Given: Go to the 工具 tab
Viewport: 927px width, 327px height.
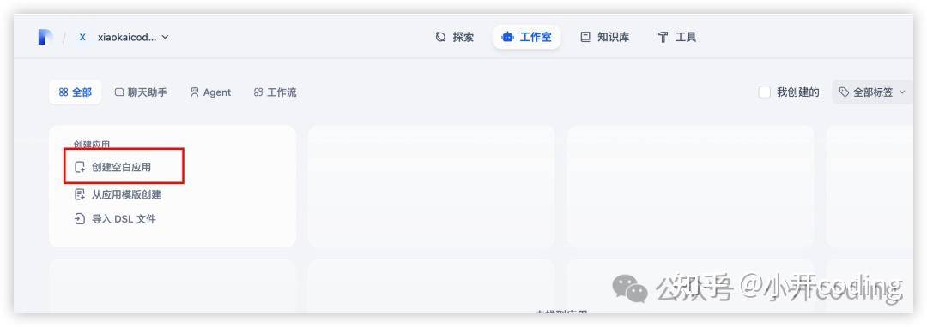Looking at the screenshot, I should 677,37.
